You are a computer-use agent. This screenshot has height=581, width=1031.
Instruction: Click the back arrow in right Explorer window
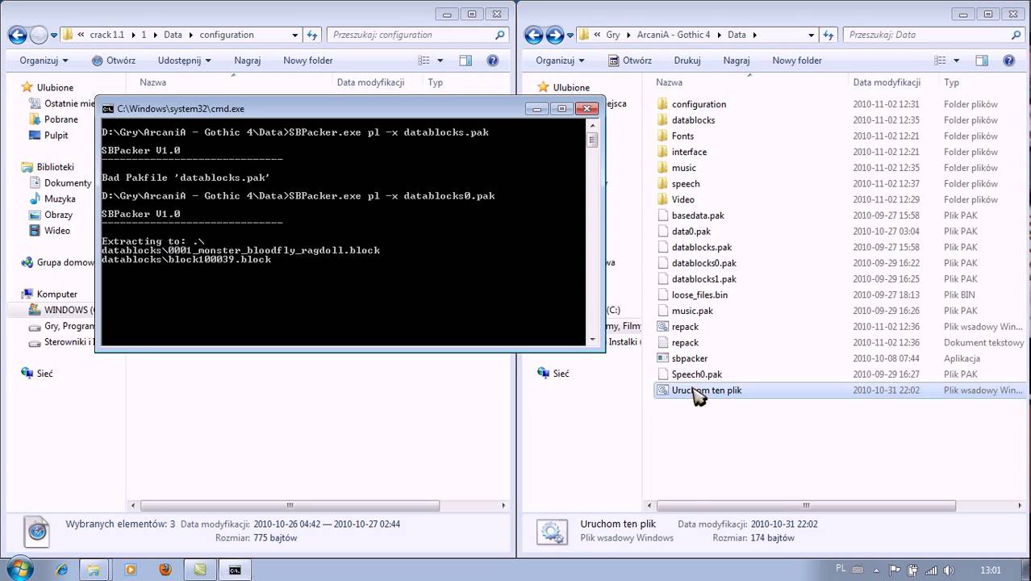[534, 35]
